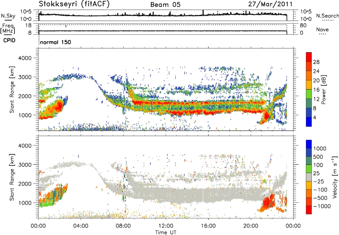Image resolution: width=339 pixels, height=235 pixels.
Task: Click the red top segment of Power colorbar
Action: pyautogui.click(x=309, y=57)
